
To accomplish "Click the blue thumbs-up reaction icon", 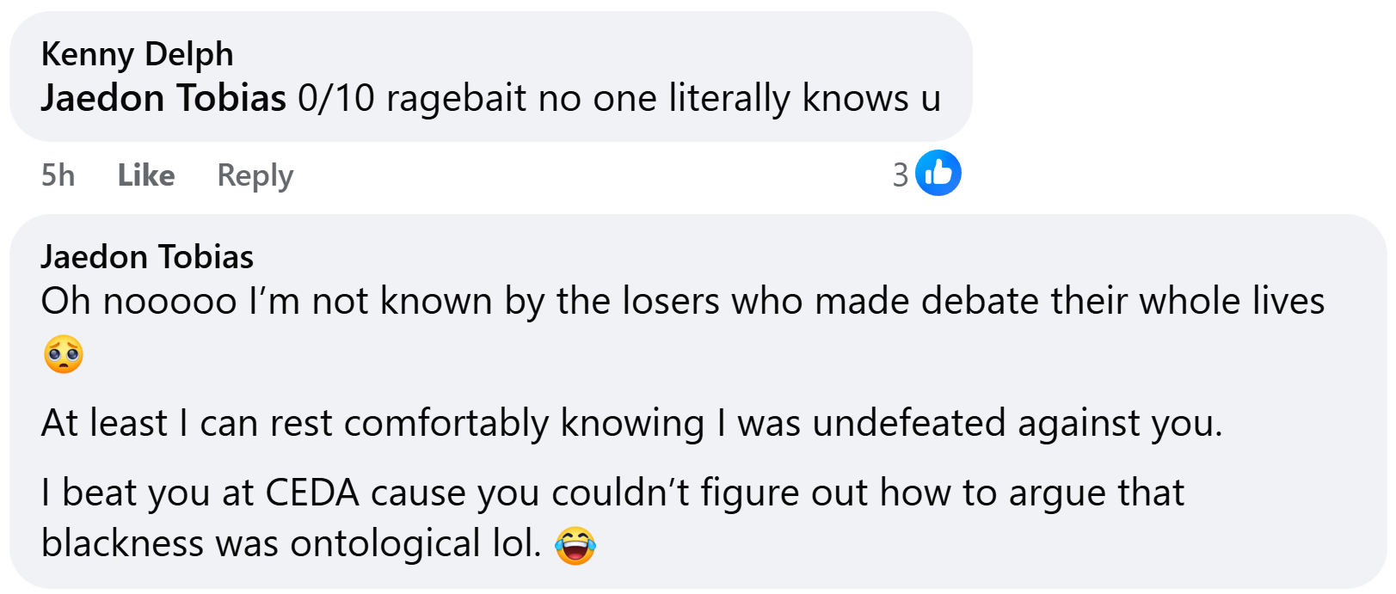I will point(938,173).
